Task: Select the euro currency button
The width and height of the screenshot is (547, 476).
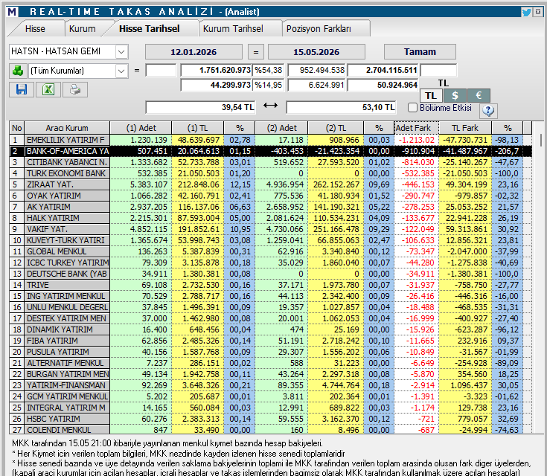Action: pyautogui.click(x=479, y=95)
